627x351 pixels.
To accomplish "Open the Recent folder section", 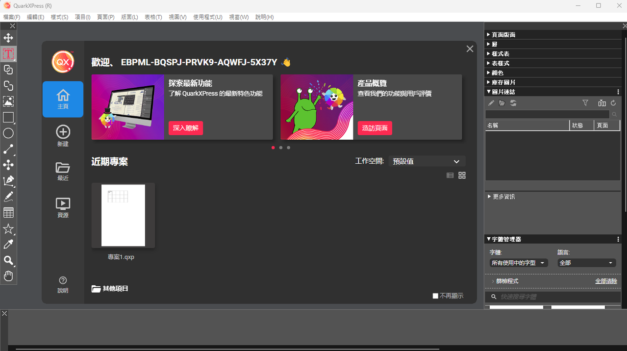I will coord(63,171).
